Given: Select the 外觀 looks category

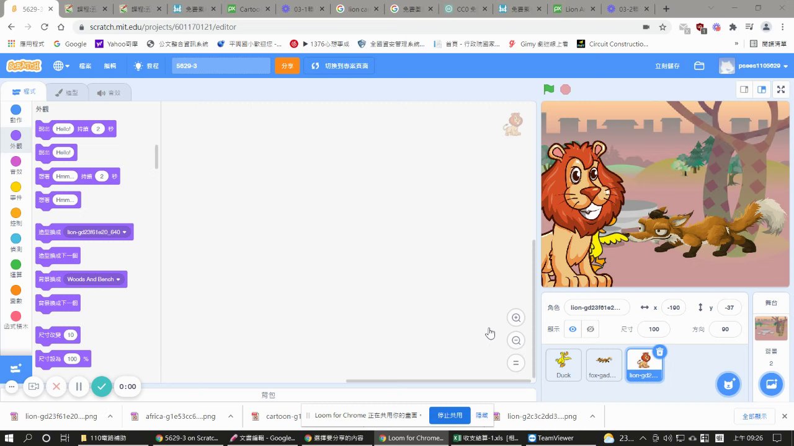Looking at the screenshot, I should pos(16,140).
